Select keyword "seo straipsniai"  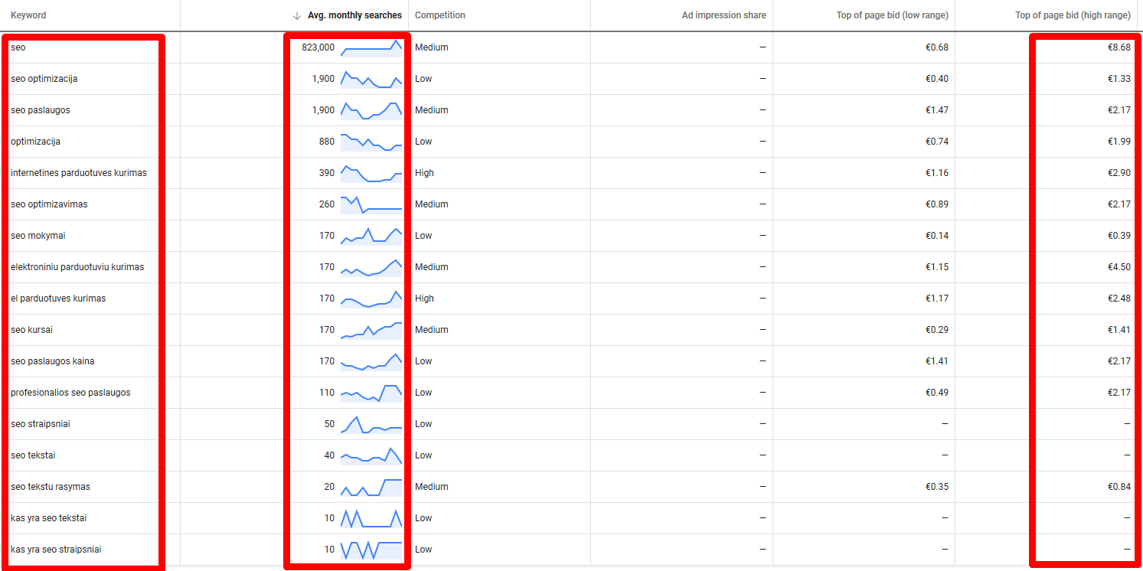(x=41, y=424)
